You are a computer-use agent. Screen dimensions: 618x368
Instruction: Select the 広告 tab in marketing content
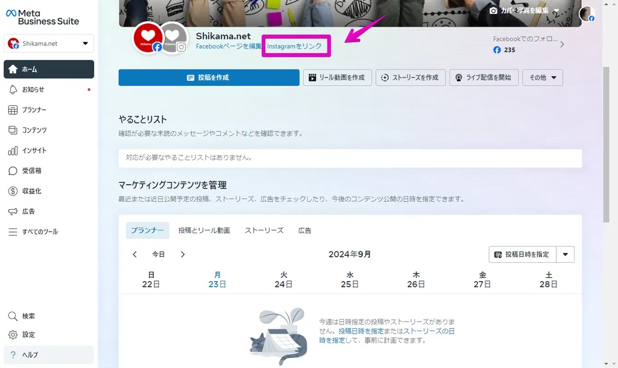(x=305, y=230)
